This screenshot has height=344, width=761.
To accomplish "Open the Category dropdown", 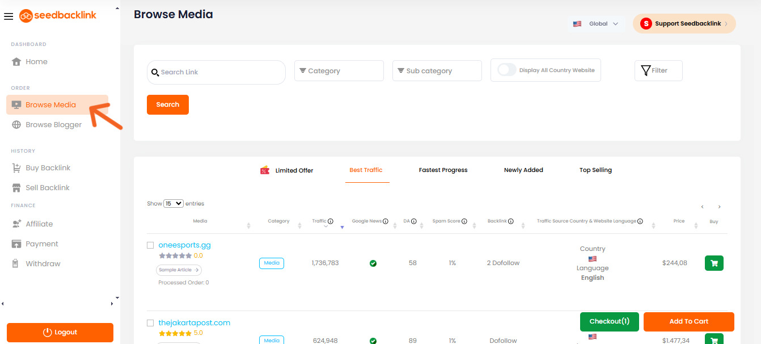I will [x=339, y=71].
